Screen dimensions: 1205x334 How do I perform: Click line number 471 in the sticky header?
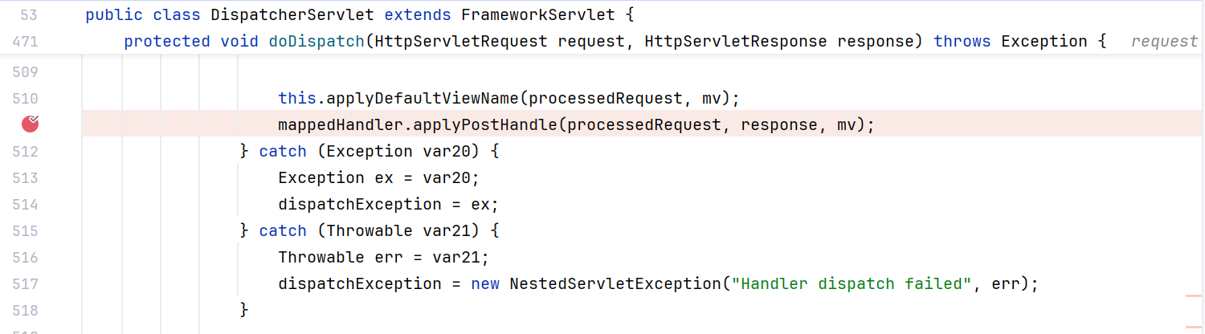(26, 41)
